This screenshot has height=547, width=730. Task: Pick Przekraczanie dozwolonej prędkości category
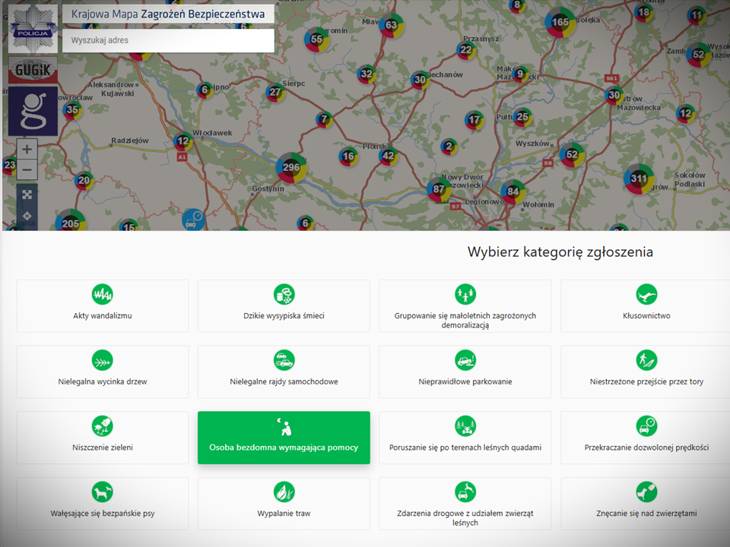646,438
